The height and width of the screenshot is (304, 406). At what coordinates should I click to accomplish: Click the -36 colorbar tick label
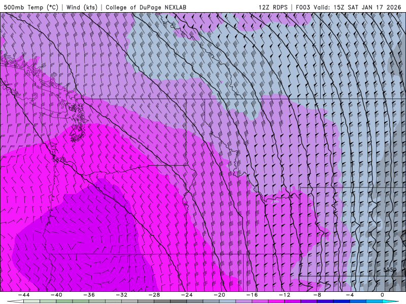[x=89, y=295]
